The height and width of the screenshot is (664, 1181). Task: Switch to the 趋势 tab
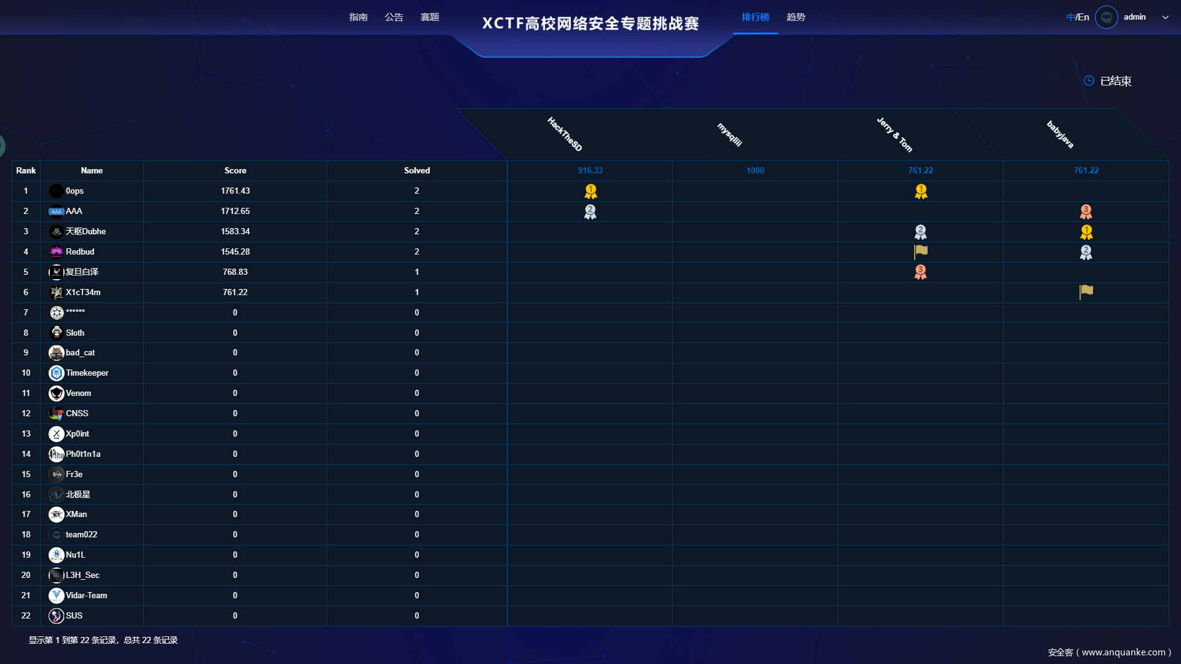click(x=796, y=17)
